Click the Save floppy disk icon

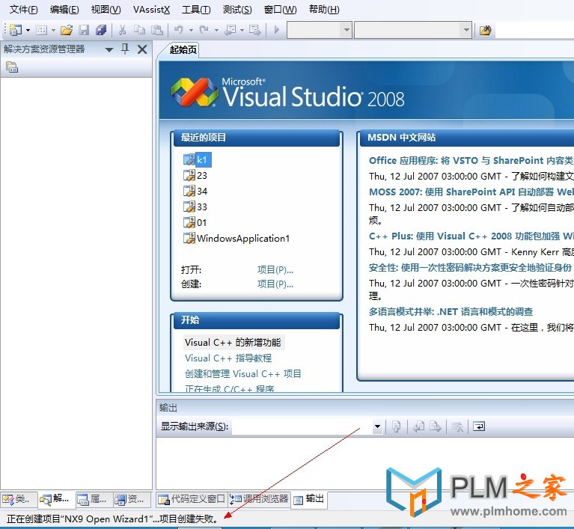pyautogui.click(x=85, y=30)
